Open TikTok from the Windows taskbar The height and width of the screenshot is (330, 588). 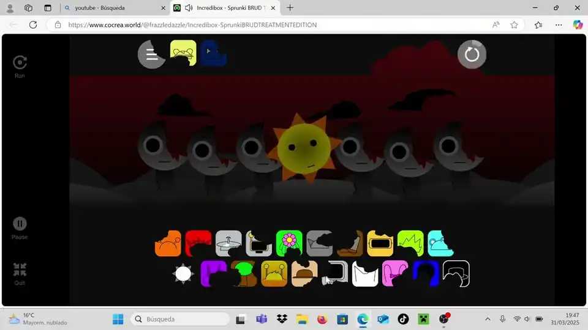coord(403,319)
